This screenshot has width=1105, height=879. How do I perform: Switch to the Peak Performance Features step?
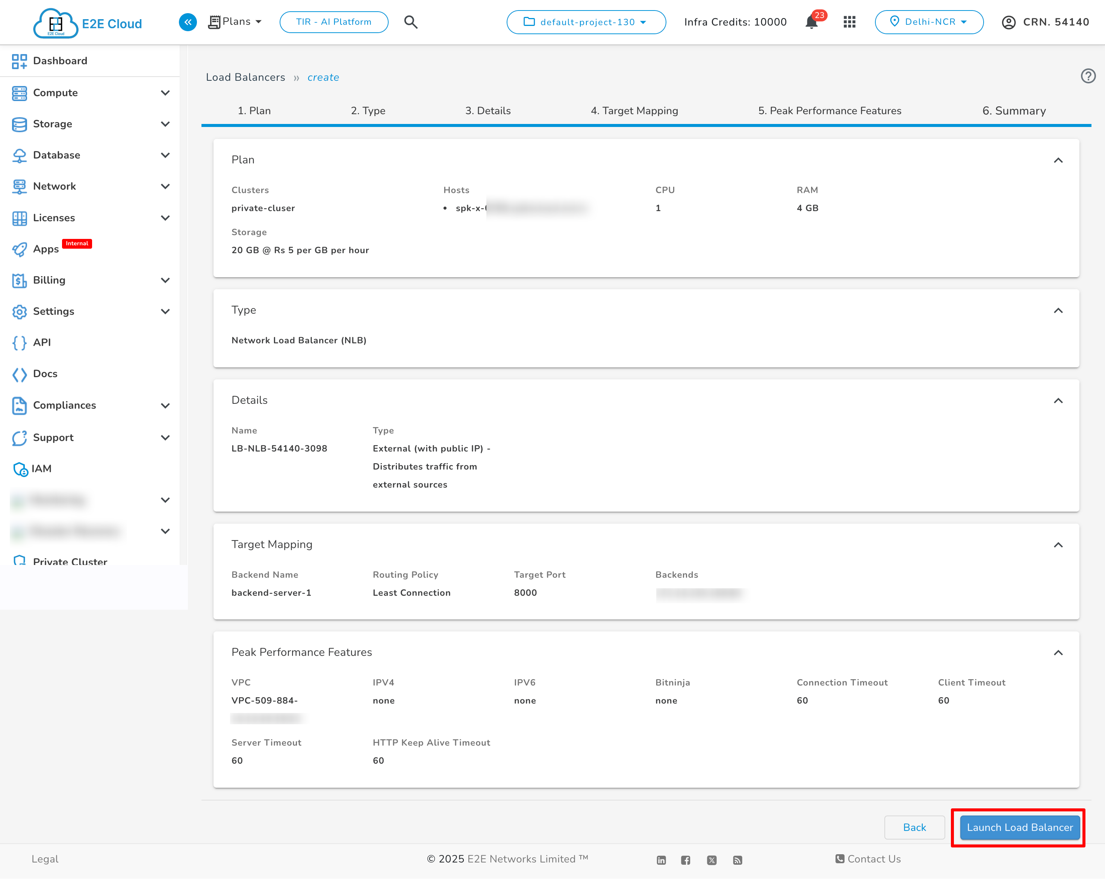pos(830,111)
